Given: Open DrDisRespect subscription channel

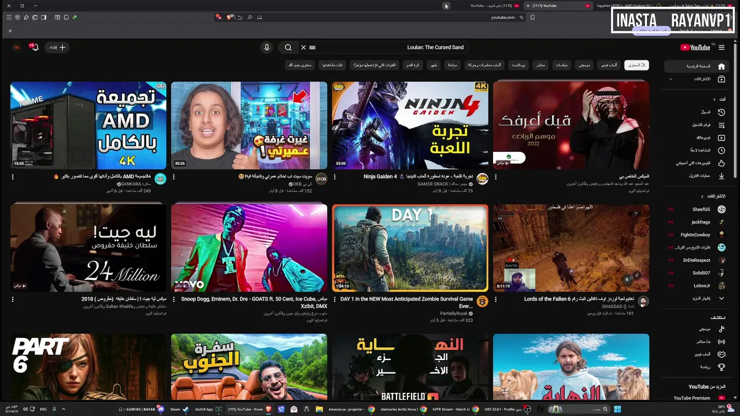Looking at the screenshot, I should 697,260.
